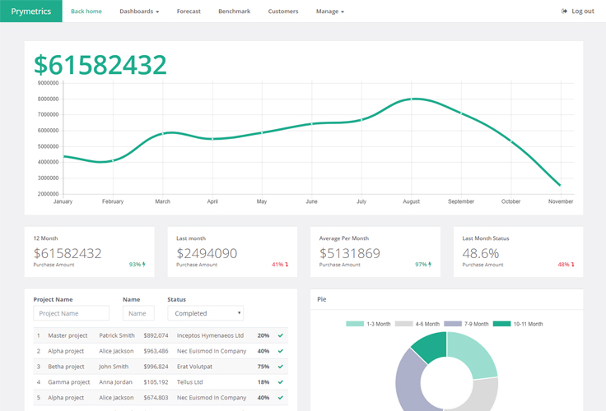Viewport: 606px width, 411px height.
Task: Click the large $61582432 headline total
Action: 100,64
